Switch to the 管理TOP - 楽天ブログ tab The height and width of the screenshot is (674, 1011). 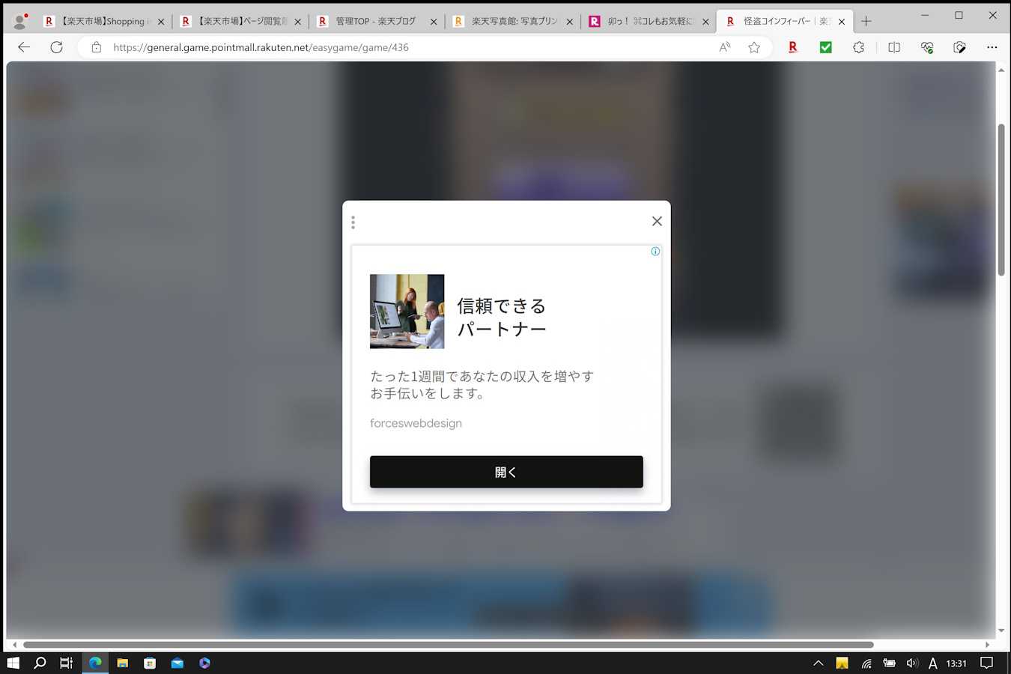(374, 21)
